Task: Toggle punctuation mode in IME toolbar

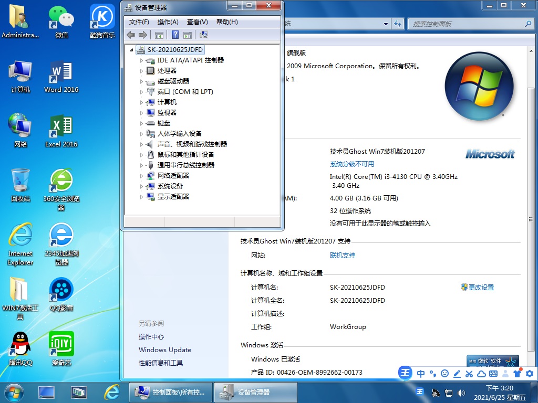Action: [433, 374]
